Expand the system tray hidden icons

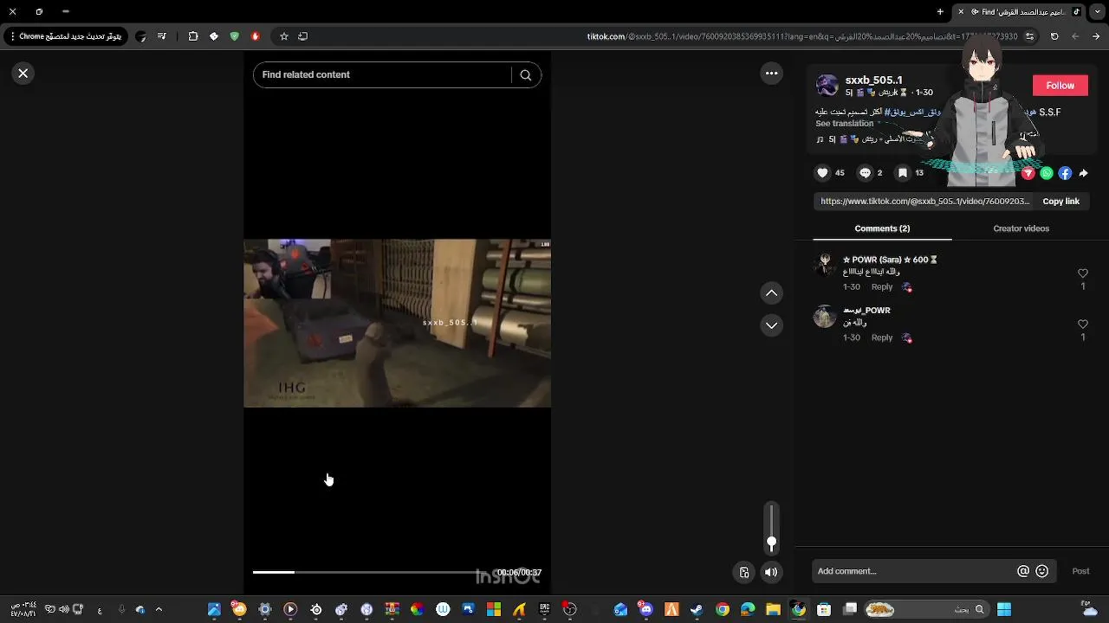coord(159,610)
